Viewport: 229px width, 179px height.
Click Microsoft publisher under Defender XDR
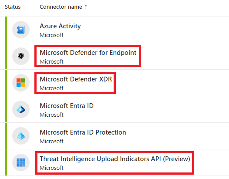pyautogui.click(x=51, y=88)
